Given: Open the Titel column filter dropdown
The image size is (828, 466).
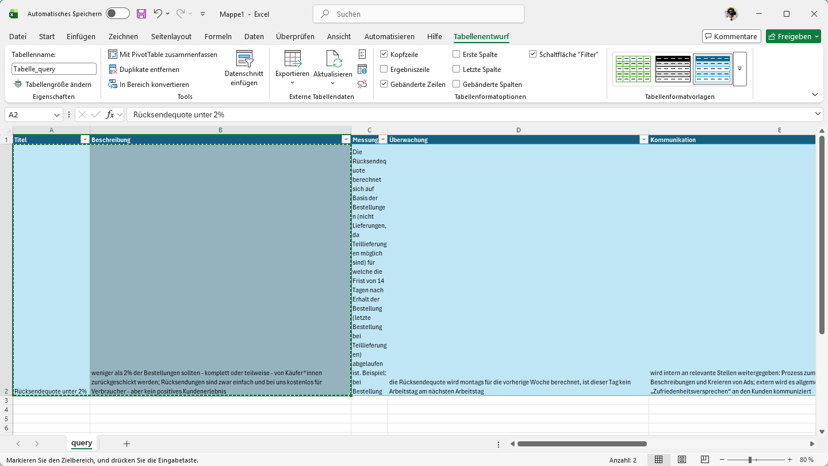Looking at the screenshot, I should (85, 140).
